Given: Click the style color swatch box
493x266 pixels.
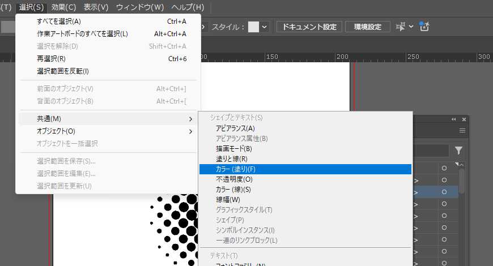Looking at the screenshot, I should click(x=253, y=27).
